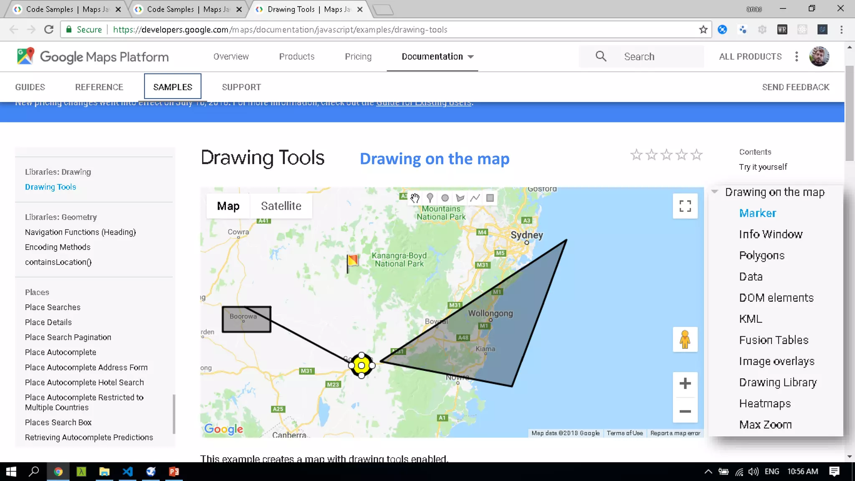Select the circle drawing tool
Image resolution: width=855 pixels, height=481 pixels.
pos(445,198)
